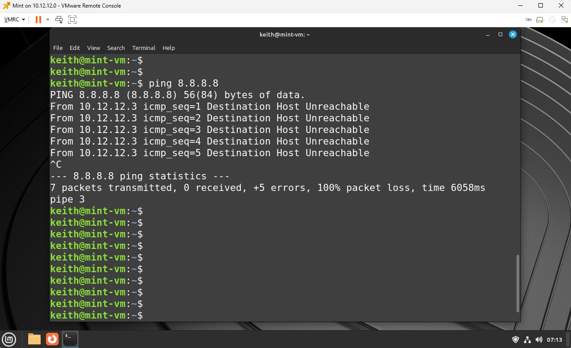Open Files from the Mint panel
571x348 pixels.
34,339
